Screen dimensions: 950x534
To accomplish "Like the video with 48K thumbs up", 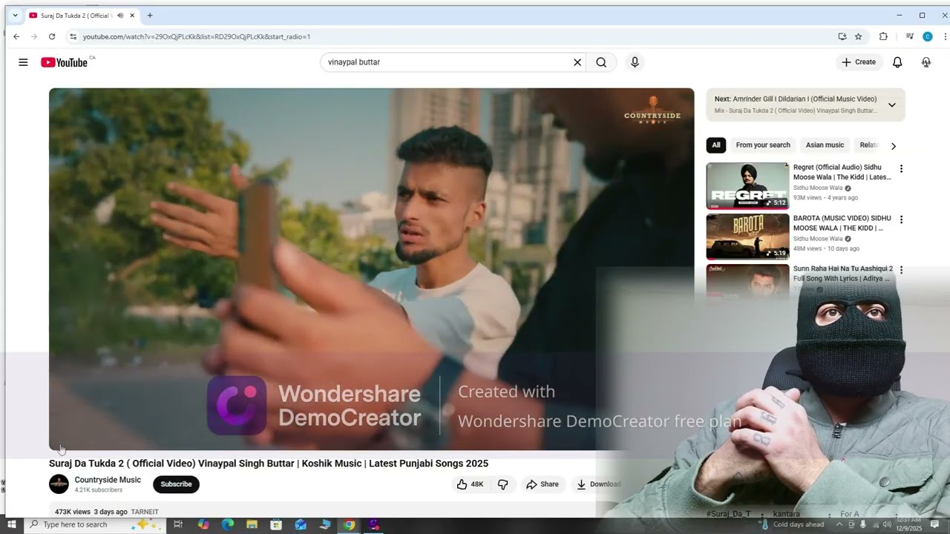I will (470, 484).
